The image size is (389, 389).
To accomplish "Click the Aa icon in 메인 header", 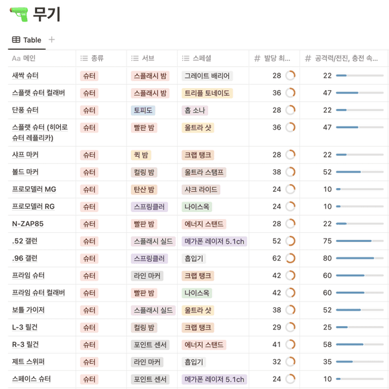I will click(x=16, y=58).
